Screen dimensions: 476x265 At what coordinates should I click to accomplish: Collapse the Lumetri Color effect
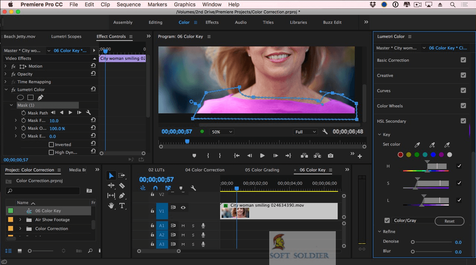point(6,90)
